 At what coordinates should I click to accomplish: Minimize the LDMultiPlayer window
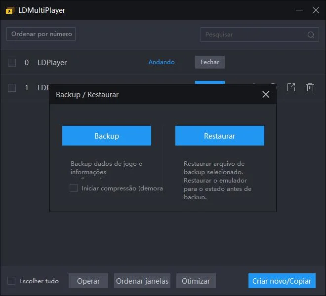(x=299, y=10)
